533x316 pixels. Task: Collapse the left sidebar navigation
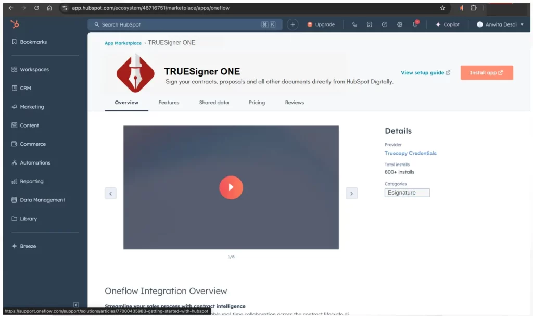coord(76,305)
